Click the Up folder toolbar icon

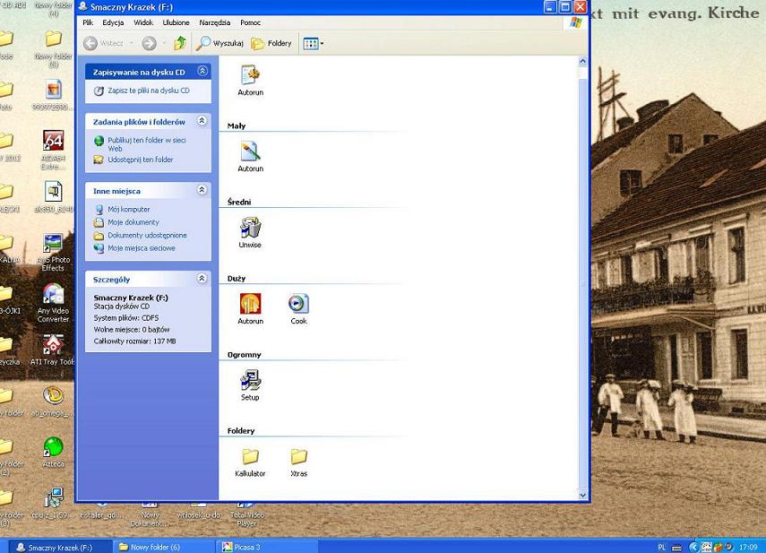[x=180, y=43]
